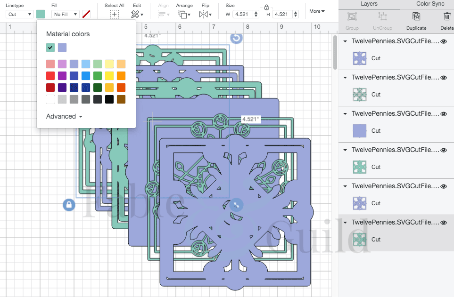Open the Select All tool
Screen dimensions: 454x297
coord(115,14)
